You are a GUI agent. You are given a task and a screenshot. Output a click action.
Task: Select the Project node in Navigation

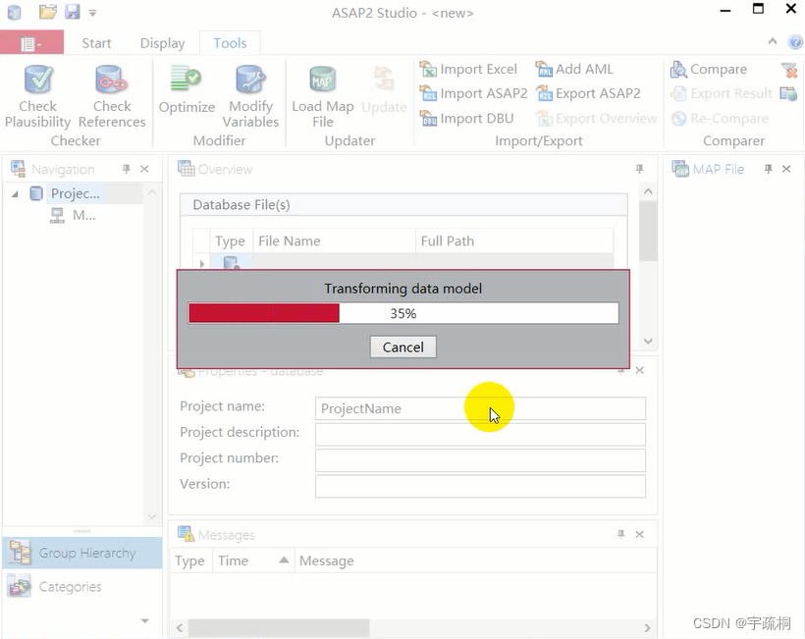pos(75,193)
